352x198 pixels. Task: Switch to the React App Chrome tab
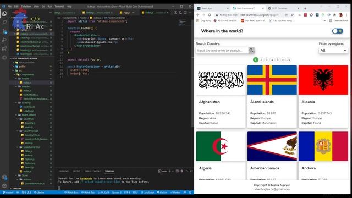tap(213, 8)
